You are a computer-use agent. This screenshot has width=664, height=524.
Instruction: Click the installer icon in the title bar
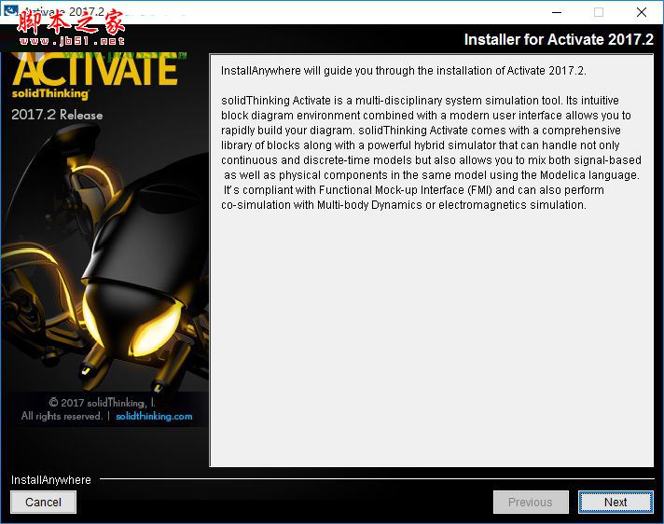[9, 10]
